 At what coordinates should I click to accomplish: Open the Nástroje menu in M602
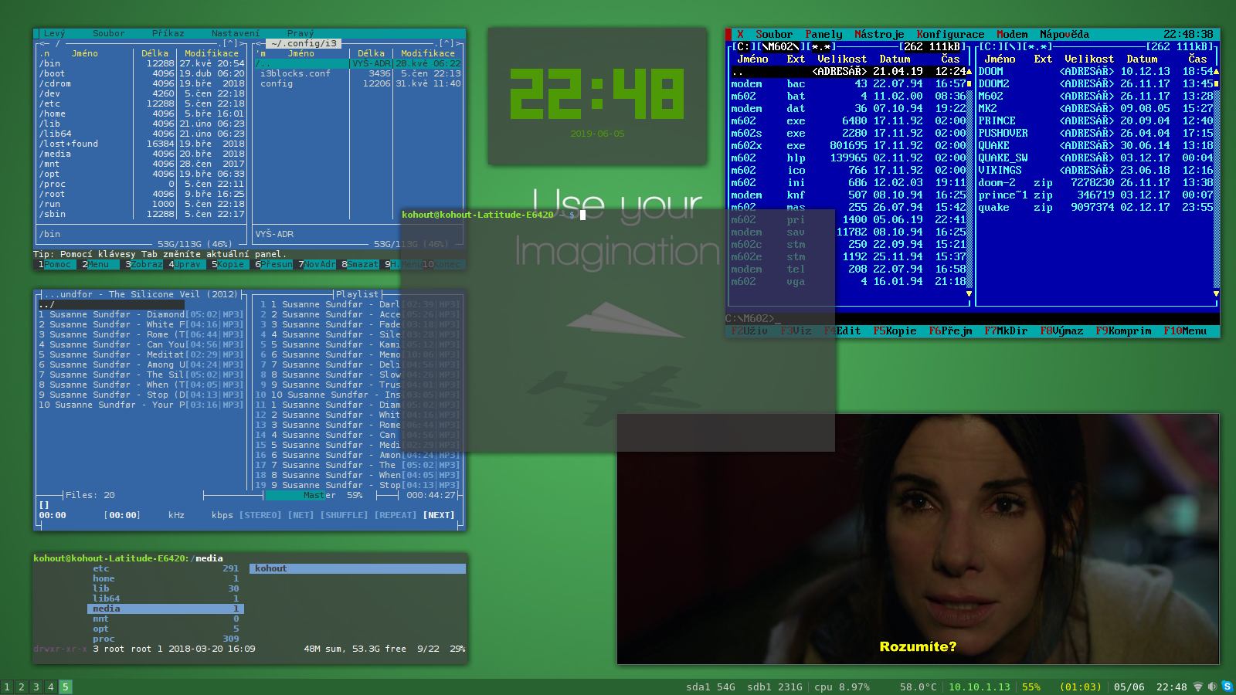[879, 34]
